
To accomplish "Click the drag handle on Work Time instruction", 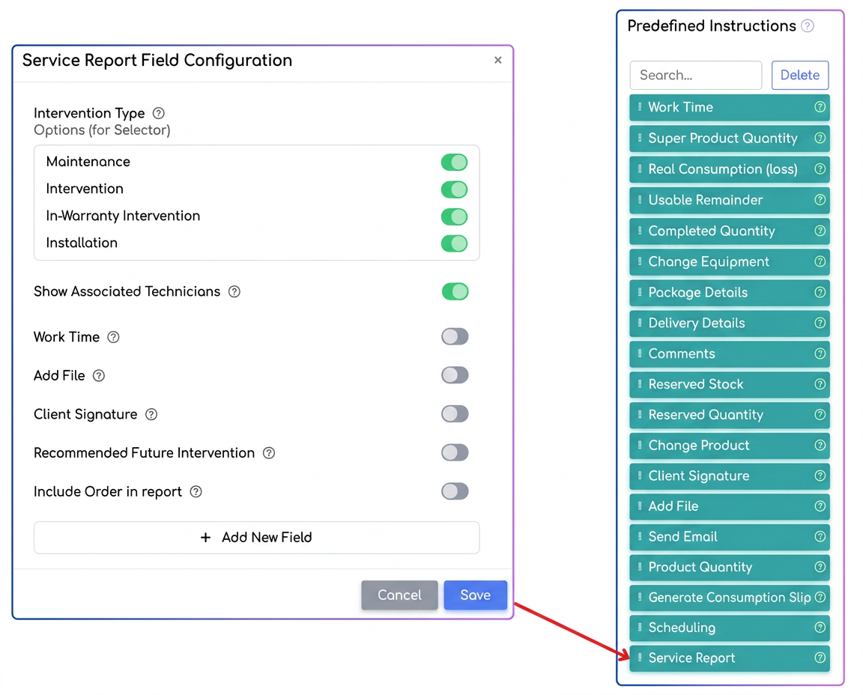I will pyautogui.click(x=640, y=107).
